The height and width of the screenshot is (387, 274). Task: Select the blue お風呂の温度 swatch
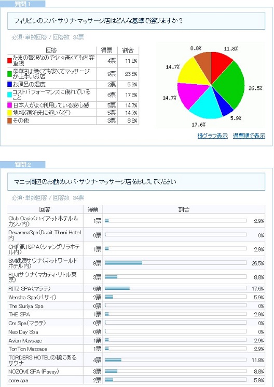[10, 84]
